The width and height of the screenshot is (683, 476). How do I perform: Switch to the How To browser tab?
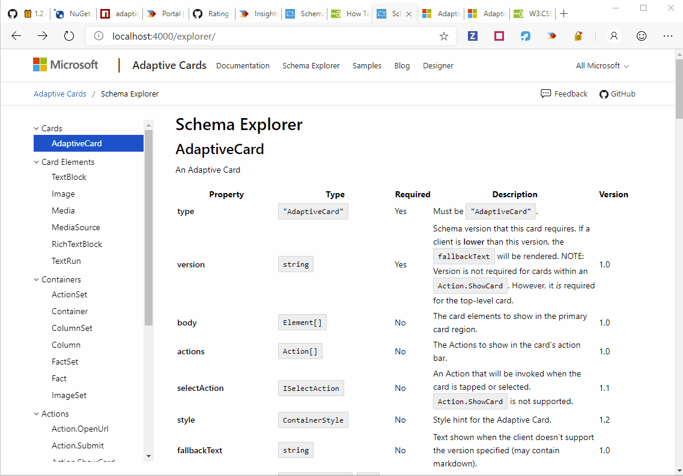350,14
